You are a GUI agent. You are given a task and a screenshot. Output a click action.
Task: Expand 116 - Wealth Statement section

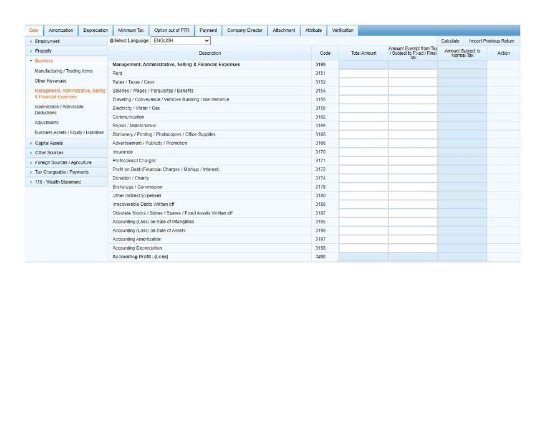[x=58, y=182]
